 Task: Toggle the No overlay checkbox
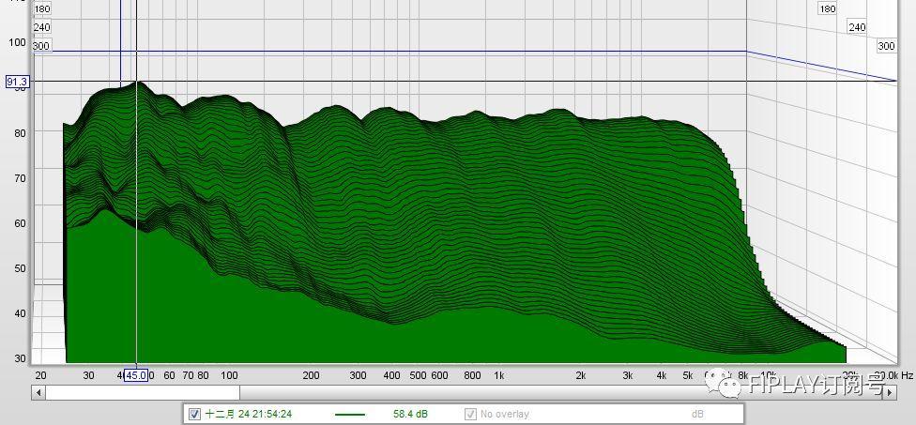point(471,414)
